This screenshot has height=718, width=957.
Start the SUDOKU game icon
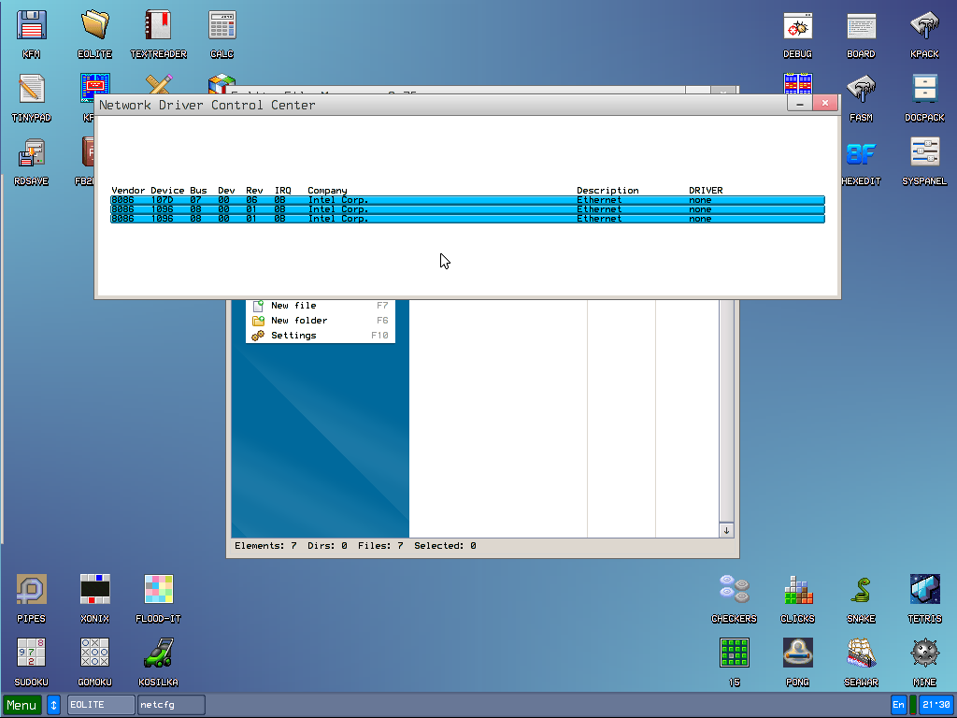pyautogui.click(x=32, y=654)
